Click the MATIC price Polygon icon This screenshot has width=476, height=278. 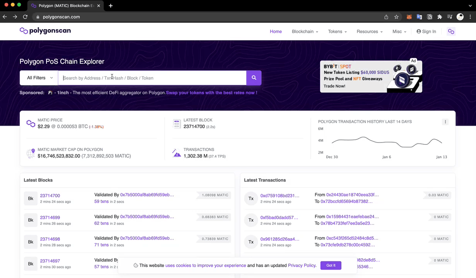31,124
